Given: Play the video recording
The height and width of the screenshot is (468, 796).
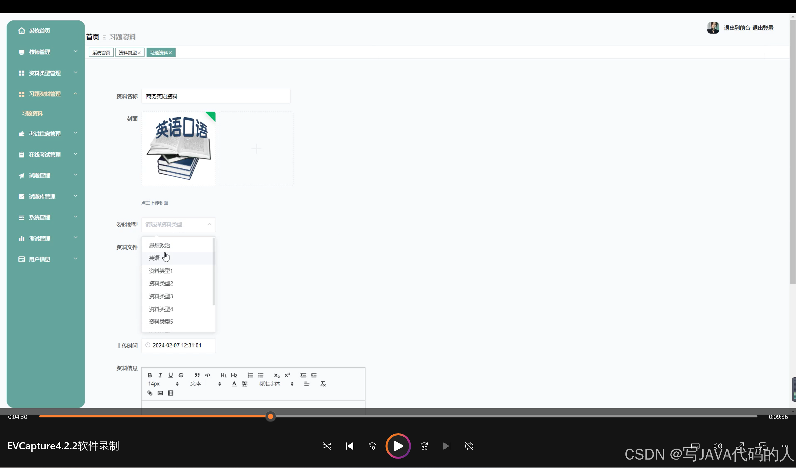Looking at the screenshot, I should 398,446.
